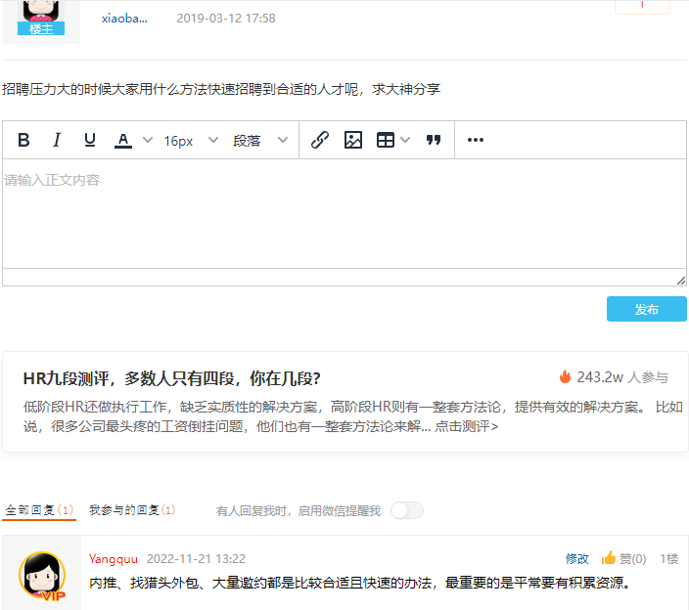Click the 点击测评> link
Image resolution: width=689 pixels, height=610 pixels.
tap(466, 426)
